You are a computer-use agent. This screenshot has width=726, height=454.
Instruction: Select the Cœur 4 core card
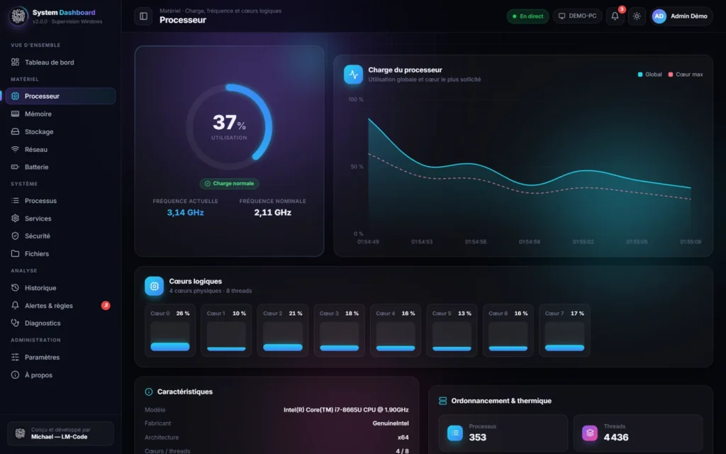click(396, 331)
